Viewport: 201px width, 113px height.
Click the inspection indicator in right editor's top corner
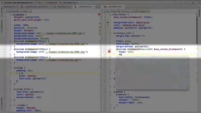click(196, 14)
